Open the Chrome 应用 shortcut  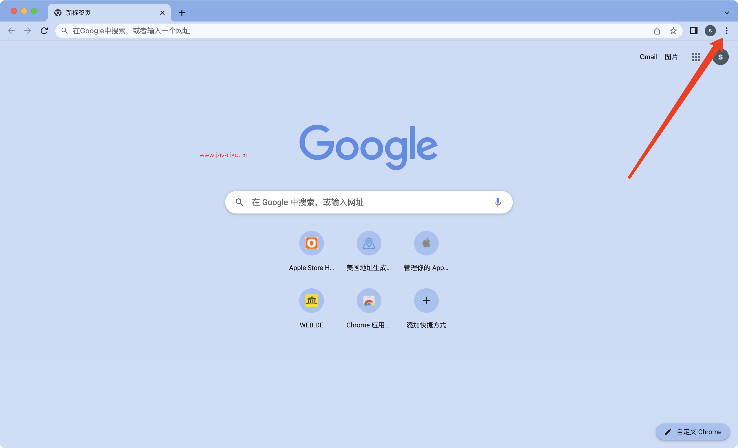pyautogui.click(x=369, y=308)
